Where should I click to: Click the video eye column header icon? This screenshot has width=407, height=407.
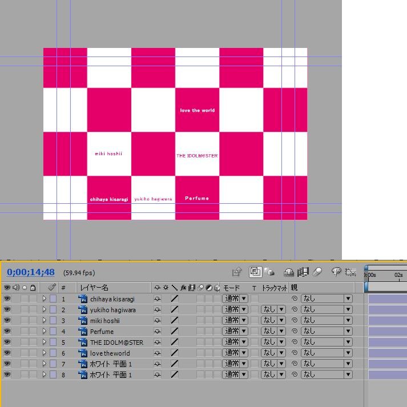(7, 288)
